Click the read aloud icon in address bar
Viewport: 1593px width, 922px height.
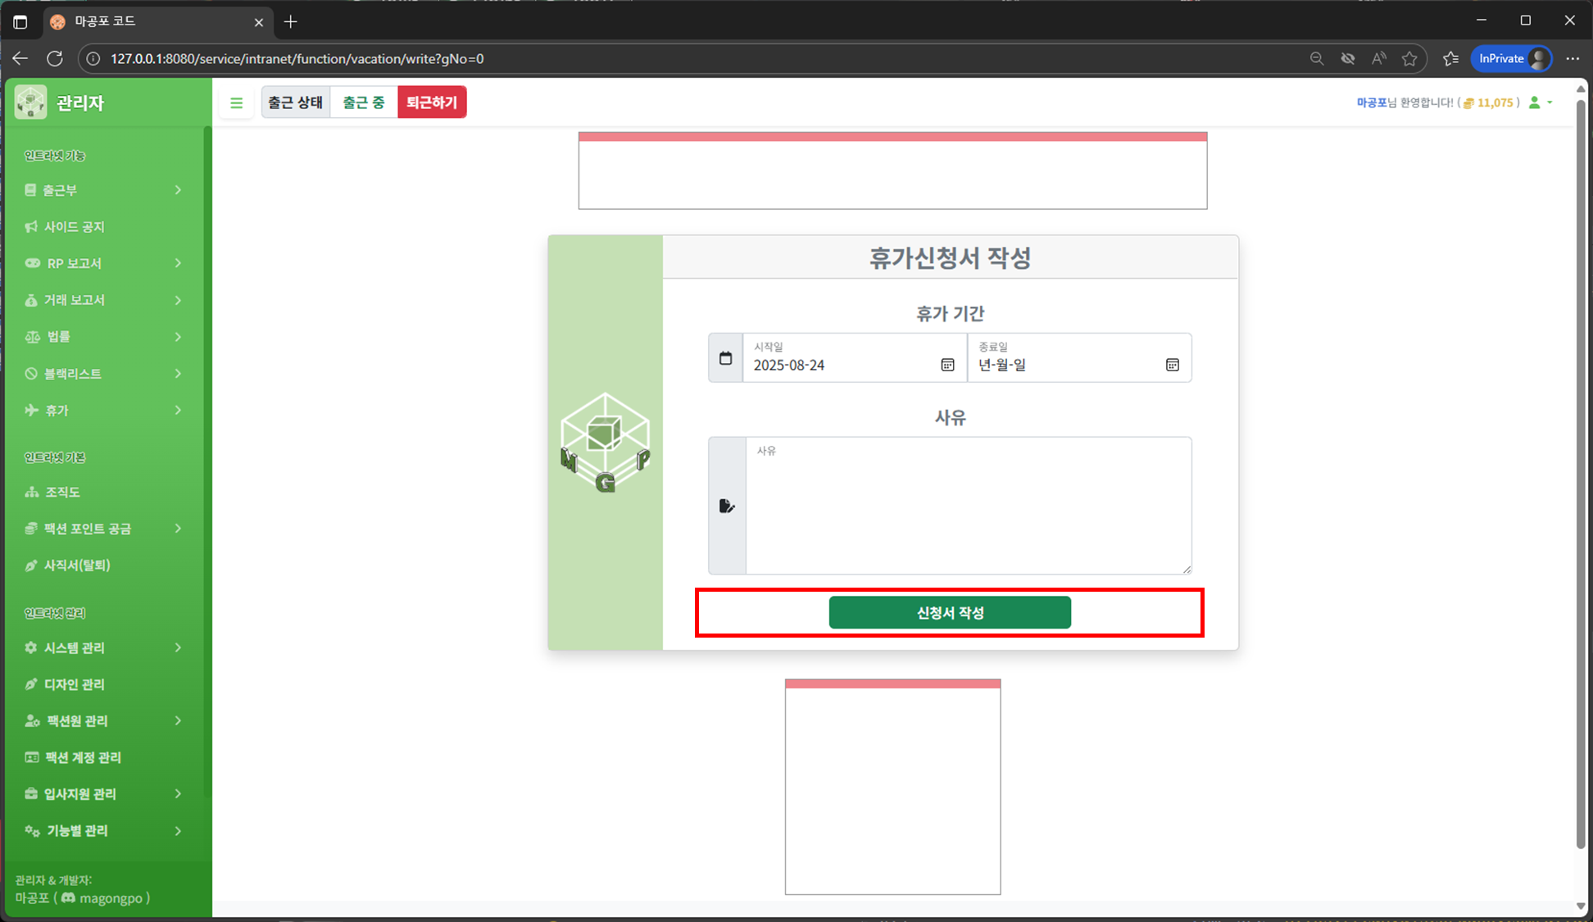pos(1378,59)
